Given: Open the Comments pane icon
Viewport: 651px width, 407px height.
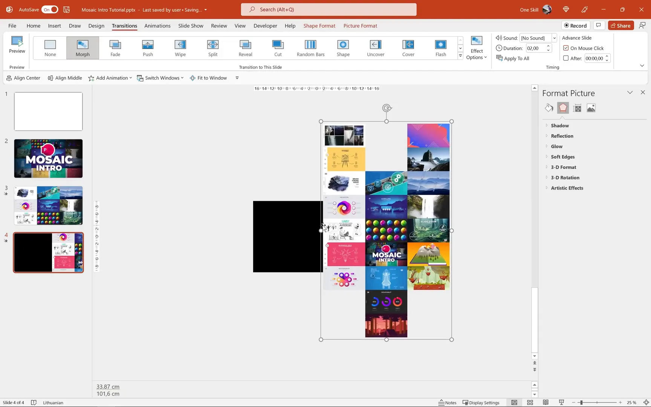Looking at the screenshot, I should point(598,25).
